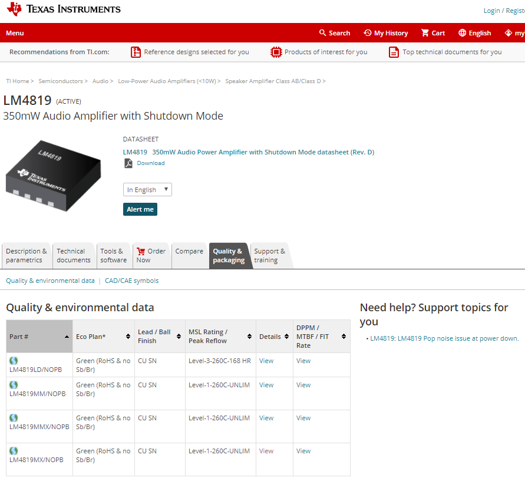The image size is (525, 481).
Task: Click green eco icon for LM4819LD/NOPB
Action: (14, 361)
